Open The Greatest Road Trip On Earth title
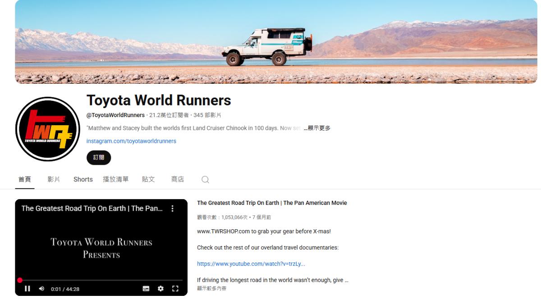This screenshot has width=541, height=304. 272,203
